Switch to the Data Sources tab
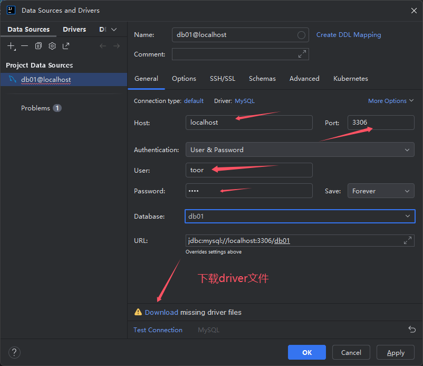The height and width of the screenshot is (366, 423). pos(28,29)
